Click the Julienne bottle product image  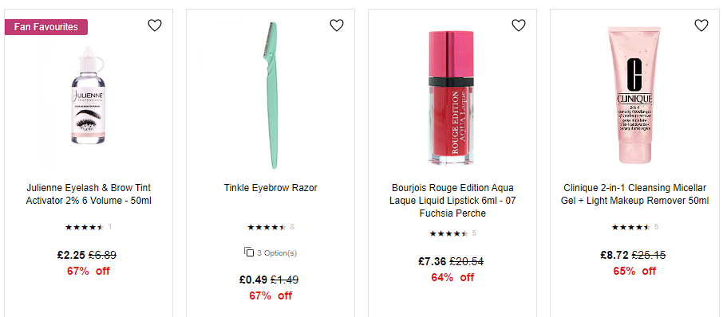coord(88,96)
